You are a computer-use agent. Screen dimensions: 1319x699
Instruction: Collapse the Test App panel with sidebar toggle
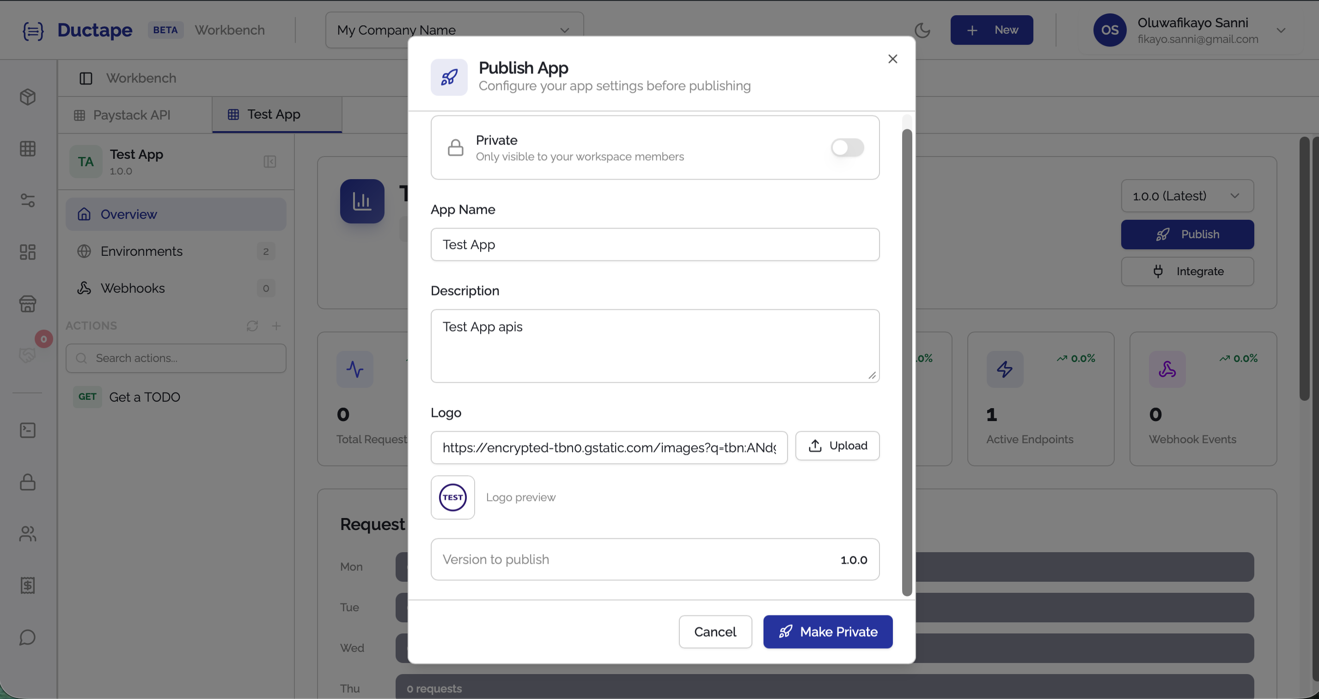tap(270, 162)
